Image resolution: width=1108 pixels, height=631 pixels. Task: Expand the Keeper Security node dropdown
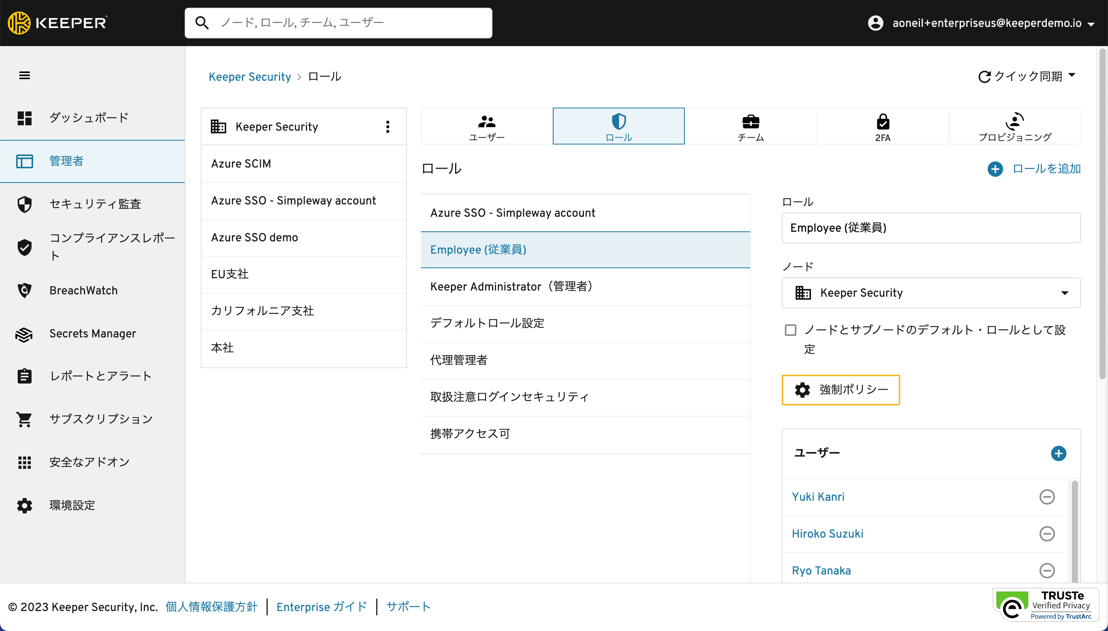(x=1064, y=293)
